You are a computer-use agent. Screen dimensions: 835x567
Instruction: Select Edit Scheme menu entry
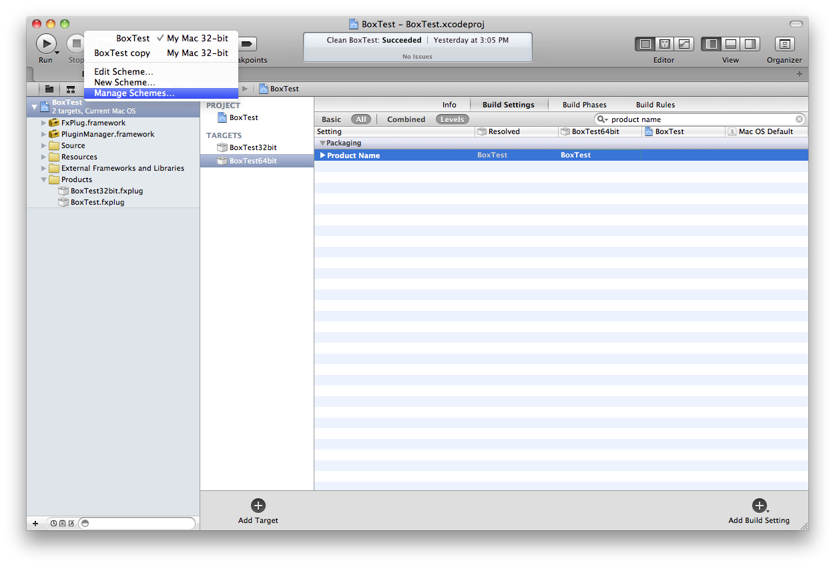tap(123, 71)
